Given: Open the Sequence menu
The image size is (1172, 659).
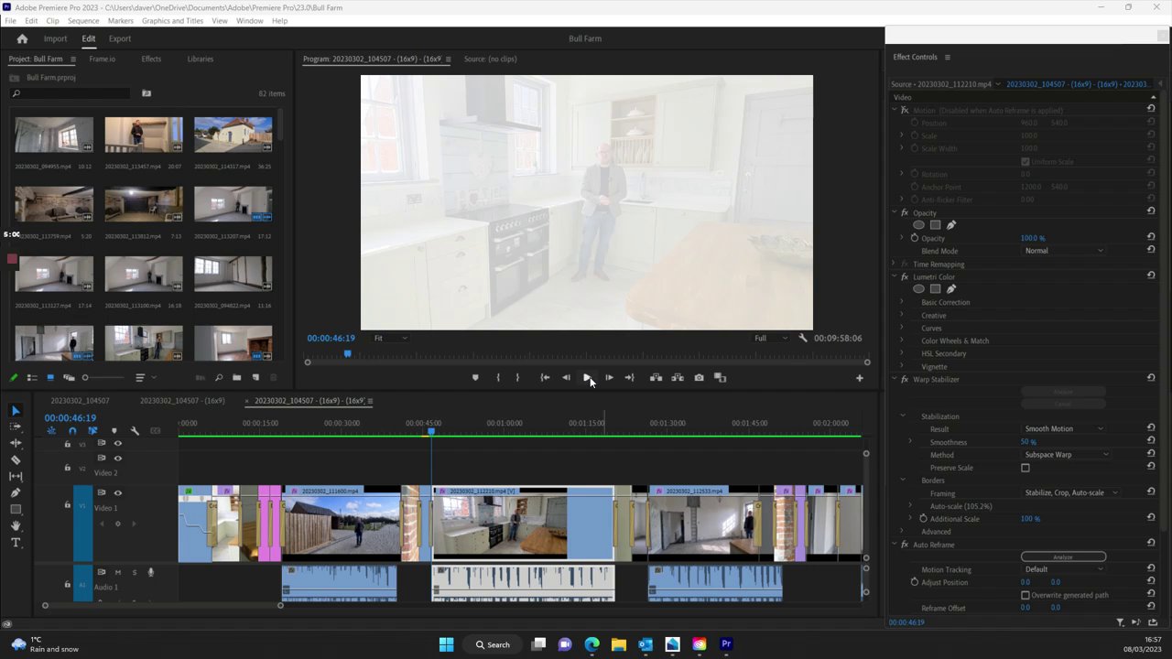Looking at the screenshot, I should coord(83,20).
